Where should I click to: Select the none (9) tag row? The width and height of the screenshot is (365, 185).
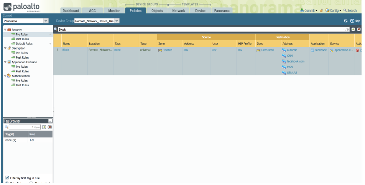(x=28, y=140)
